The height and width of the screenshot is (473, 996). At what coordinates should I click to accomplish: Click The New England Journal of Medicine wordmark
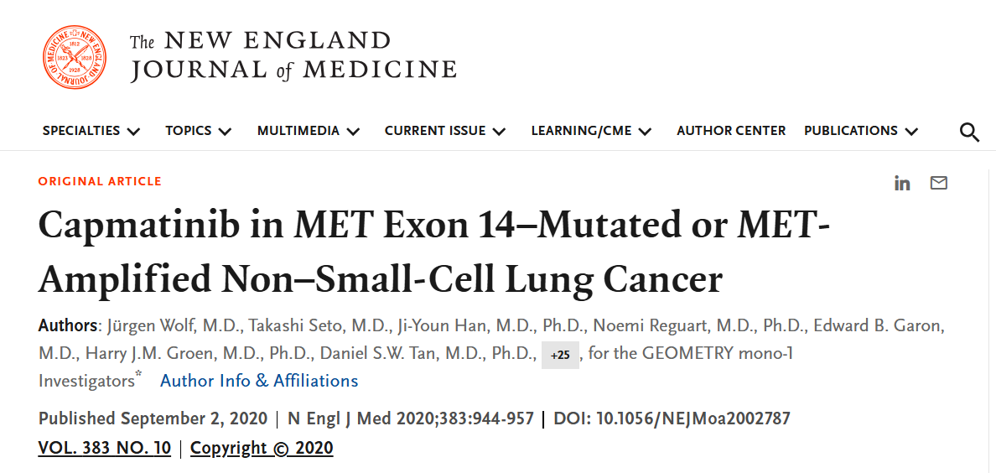(293, 56)
